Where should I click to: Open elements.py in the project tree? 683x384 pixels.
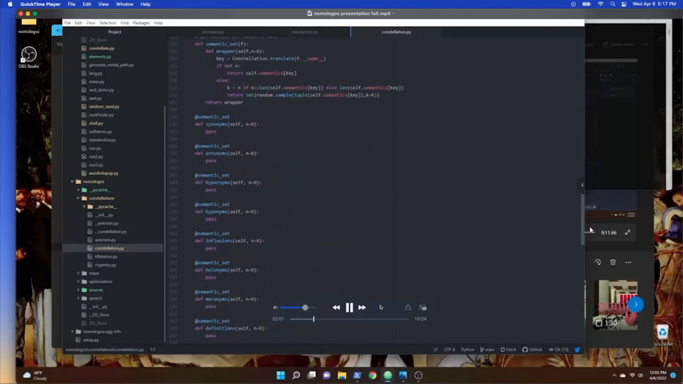tap(100, 57)
